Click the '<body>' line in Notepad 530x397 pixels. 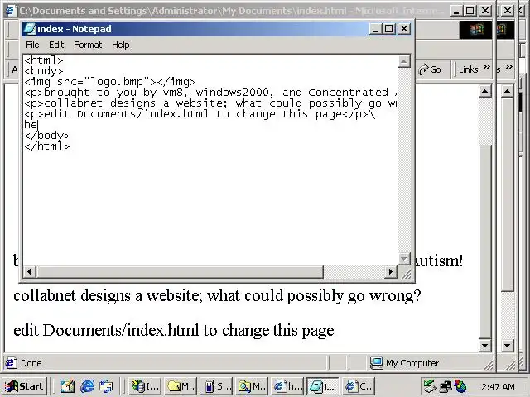(44, 71)
